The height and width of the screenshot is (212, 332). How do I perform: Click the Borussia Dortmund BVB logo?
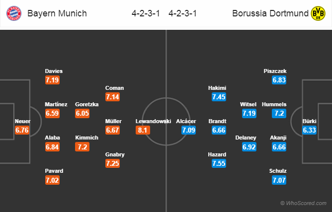click(318, 13)
